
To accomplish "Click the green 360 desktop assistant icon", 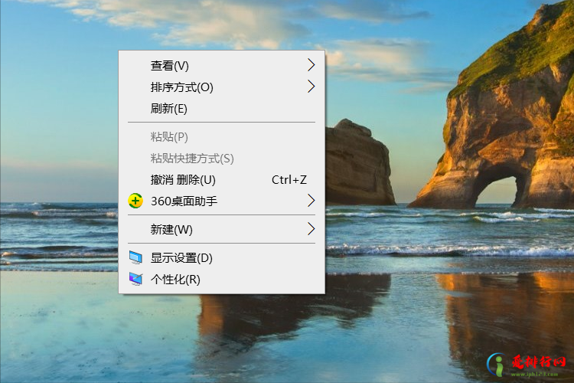I will point(135,201).
